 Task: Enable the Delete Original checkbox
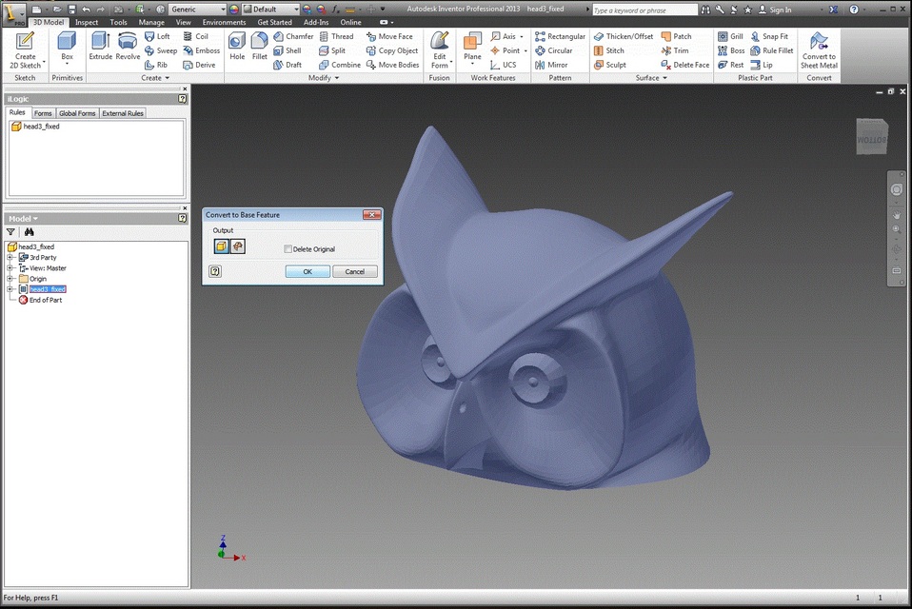[288, 248]
